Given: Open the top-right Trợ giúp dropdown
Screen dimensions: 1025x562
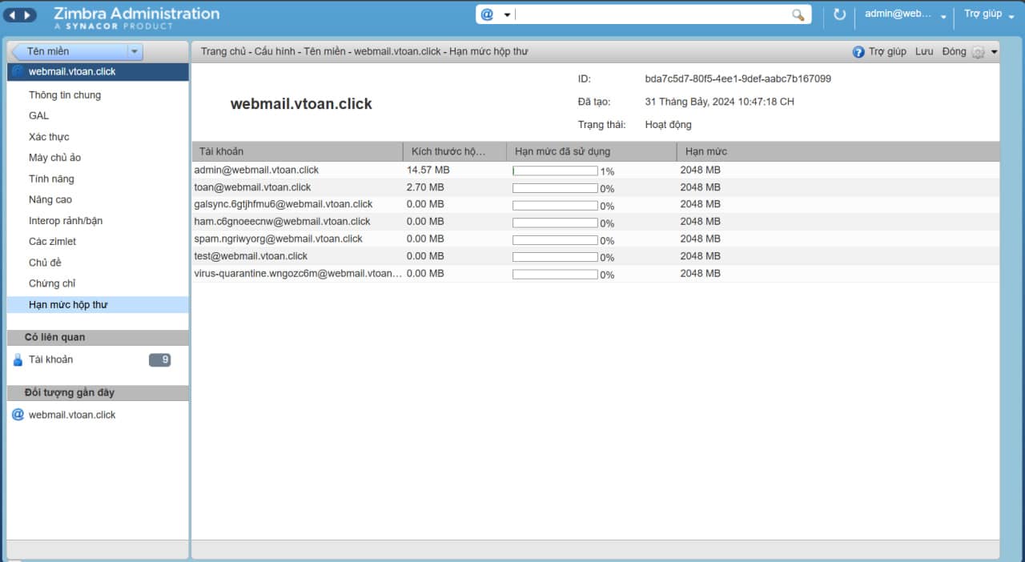Looking at the screenshot, I should [989, 14].
